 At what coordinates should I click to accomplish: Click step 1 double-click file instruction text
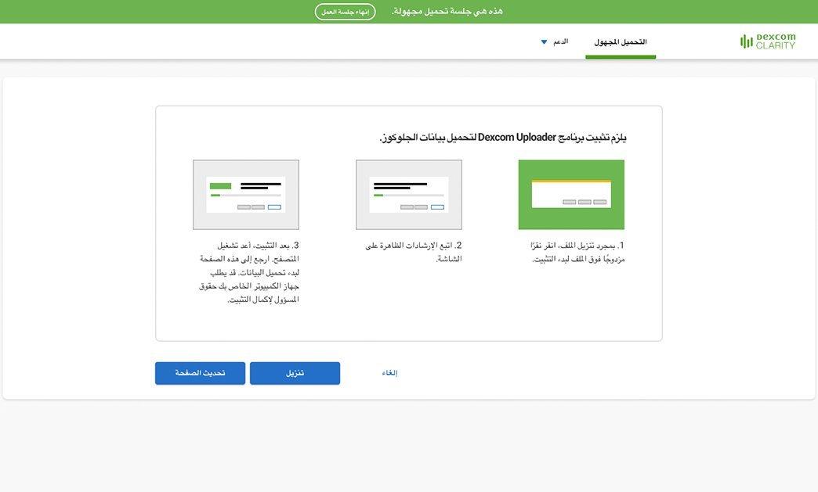577,252
